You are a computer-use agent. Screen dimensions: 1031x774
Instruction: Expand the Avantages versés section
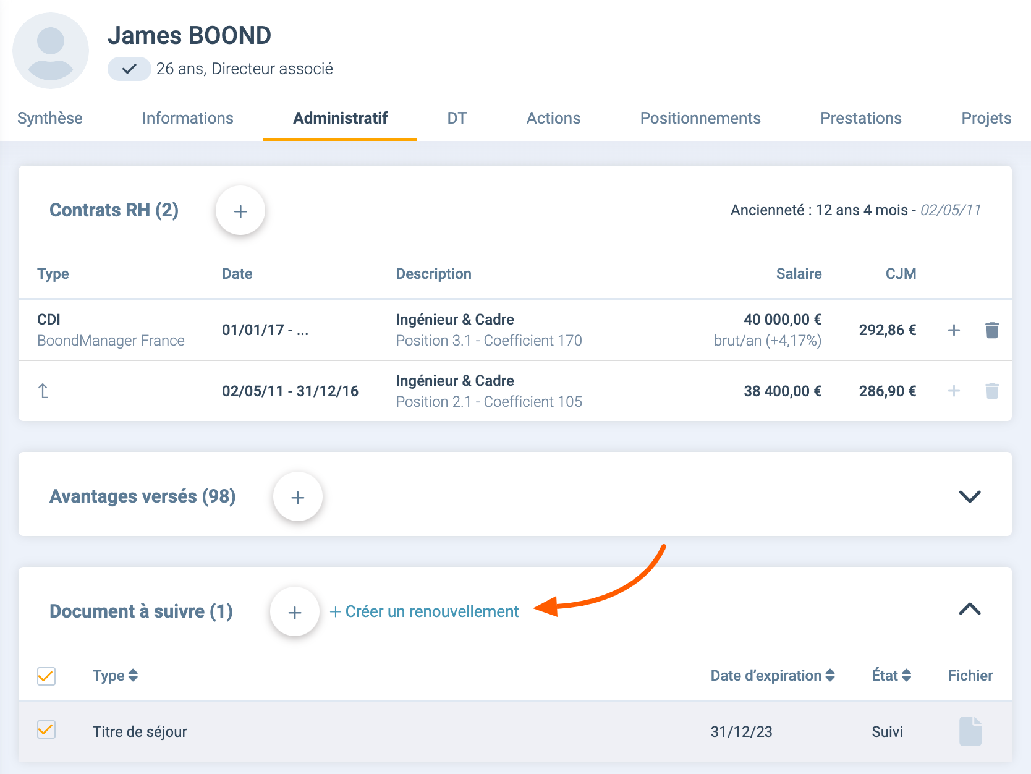[x=970, y=496]
